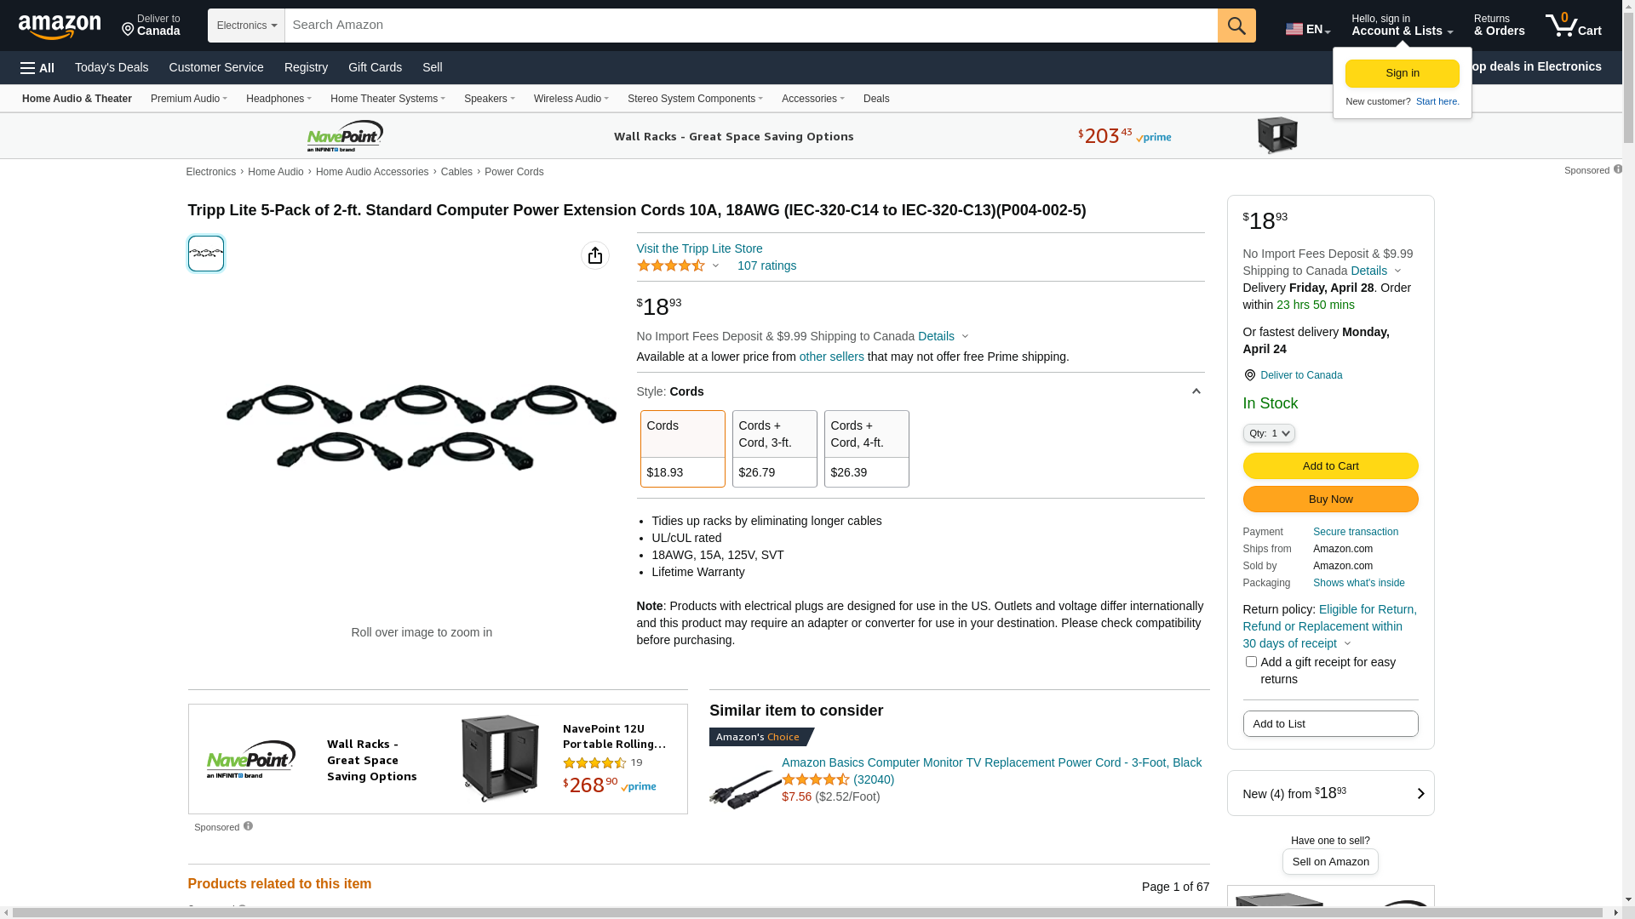This screenshot has height=919, width=1635.
Task: Select the product image thumbnail
Action: (x=206, y=254)
